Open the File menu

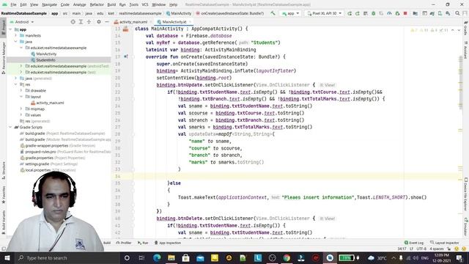click(13, 4)
